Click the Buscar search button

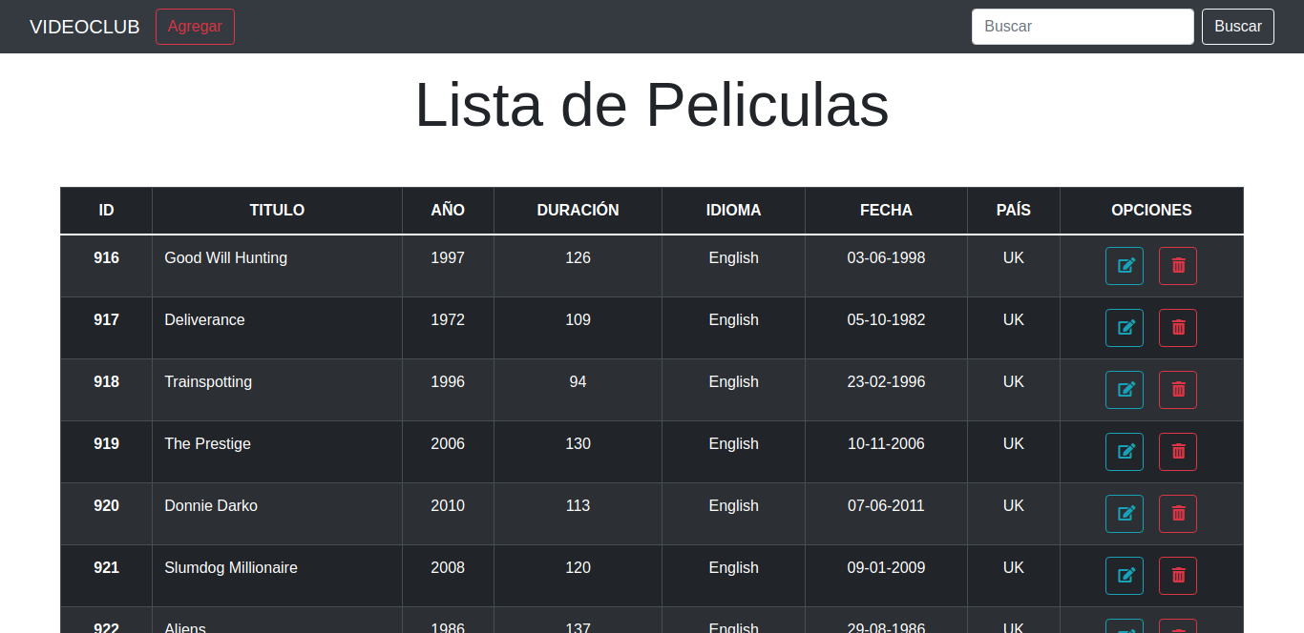click(x=1237, y=27)
